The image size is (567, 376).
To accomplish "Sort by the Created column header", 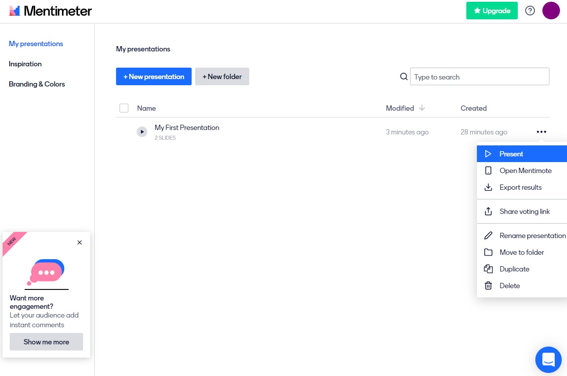I will click(473, 108).
